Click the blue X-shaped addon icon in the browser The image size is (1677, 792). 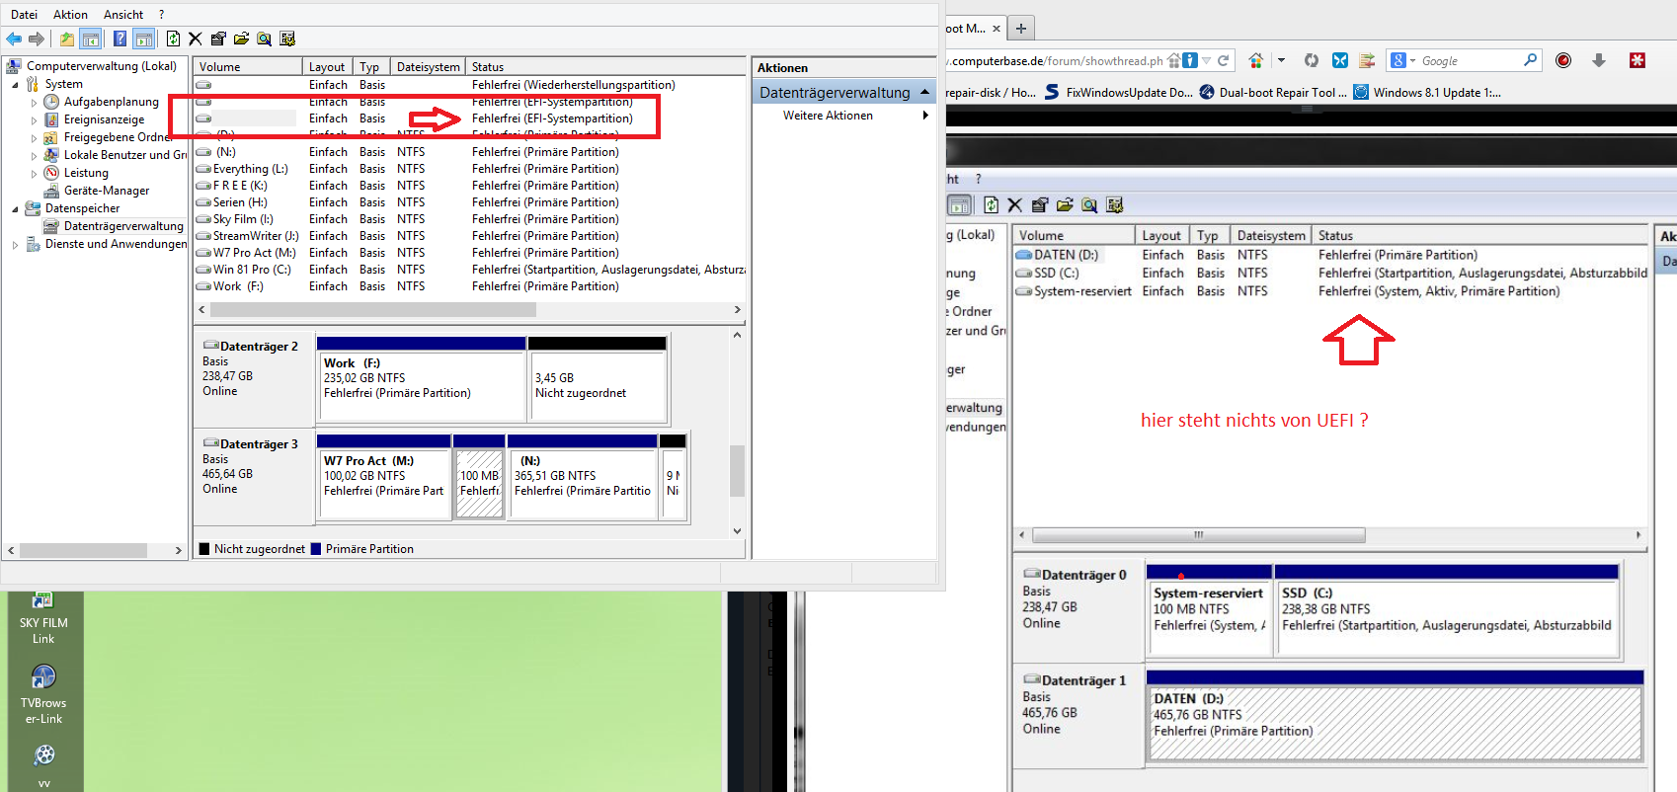(1340, 60)
